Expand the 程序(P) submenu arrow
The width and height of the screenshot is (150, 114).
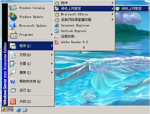52,46
